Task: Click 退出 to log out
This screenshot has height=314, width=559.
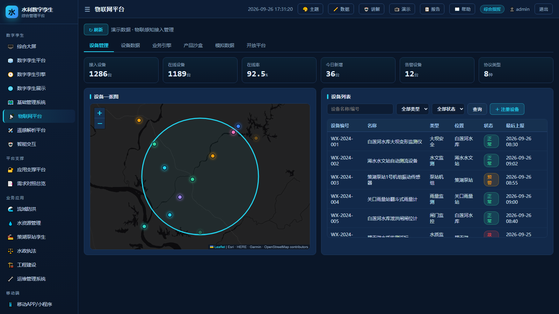Action: (x=544, y=9)
